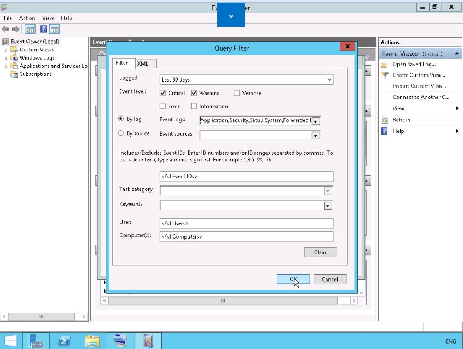Click the right scroll arrow under tree pane
Viewport: 463px width, 349px height.
coord(84,317)
